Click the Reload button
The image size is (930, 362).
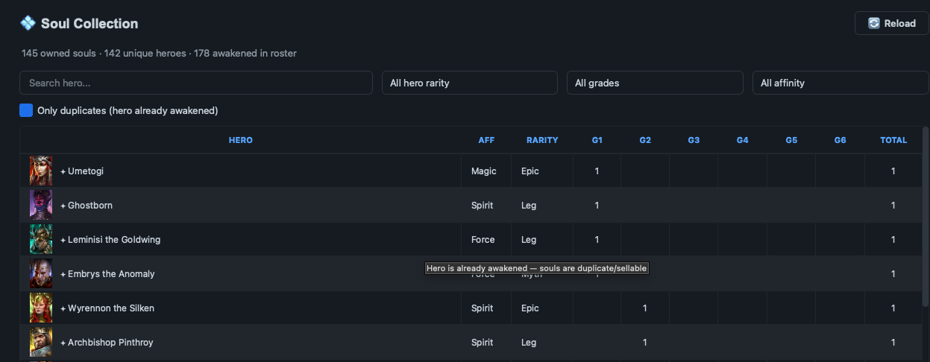[x=891, y=23]
